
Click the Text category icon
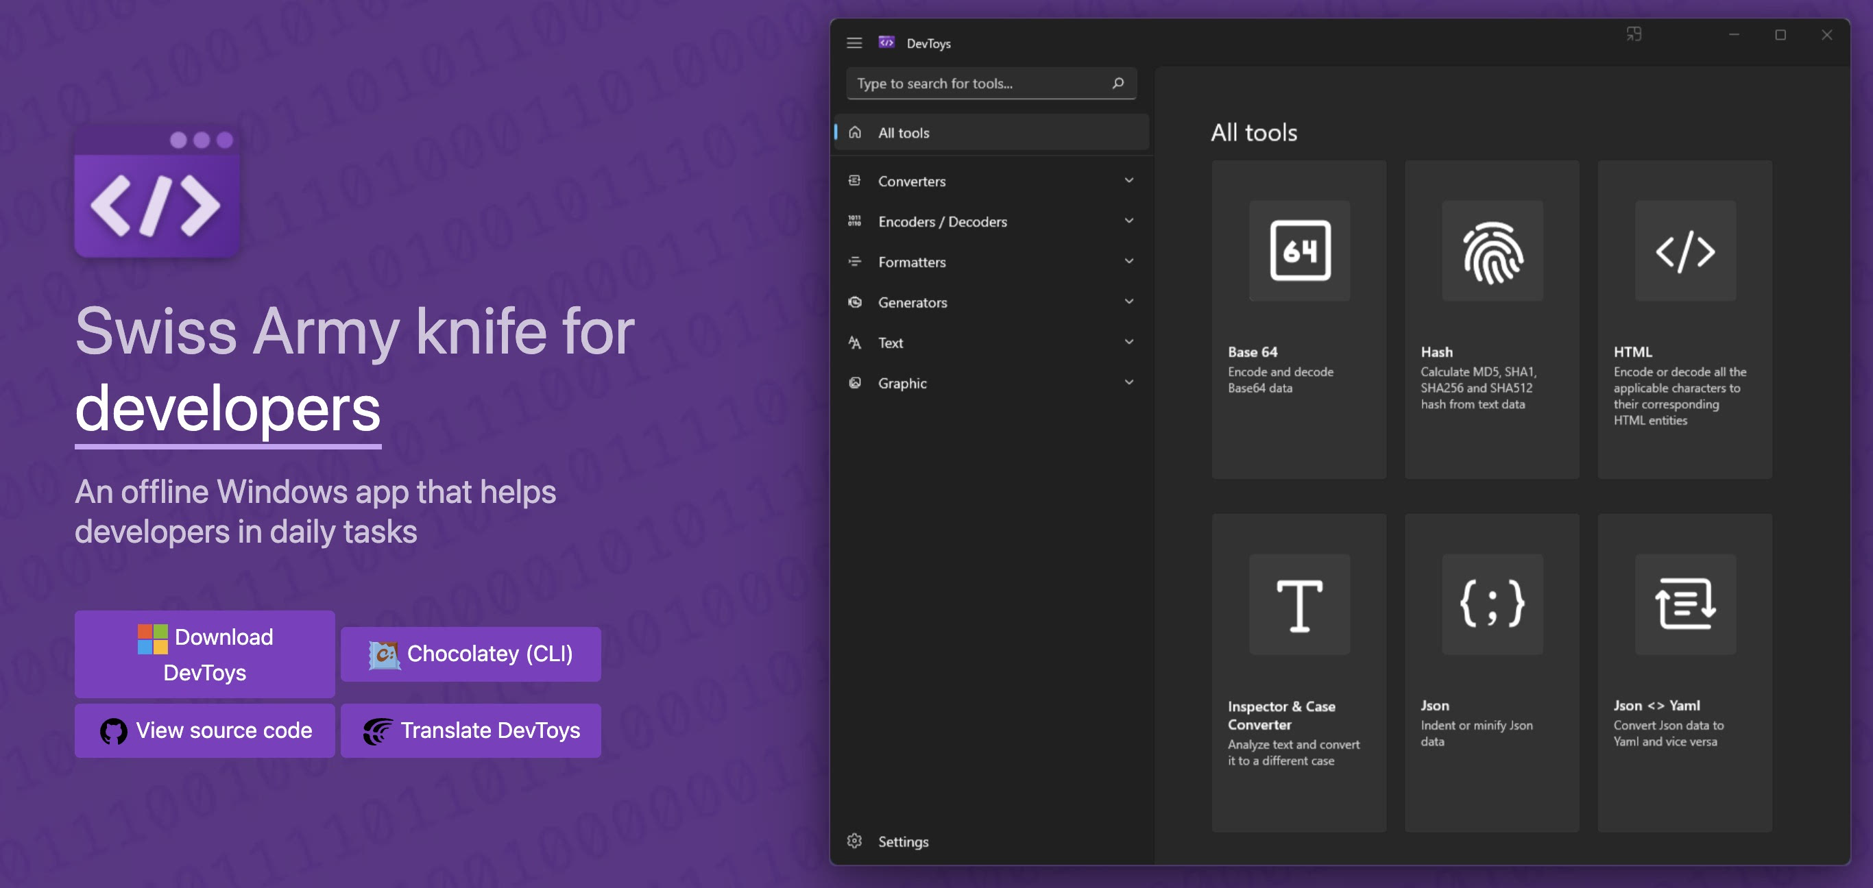click(x=855, y=343)
